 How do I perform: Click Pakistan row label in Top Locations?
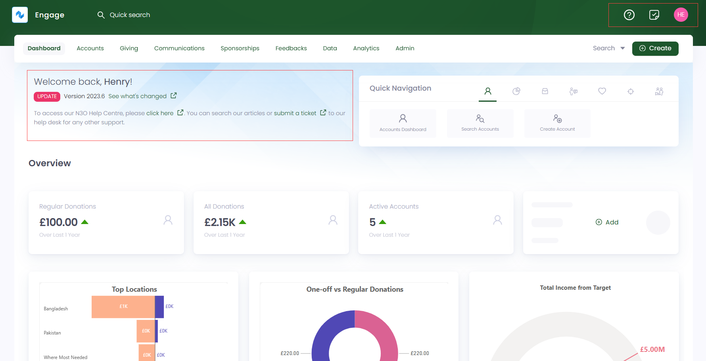(x=52, y=333)
